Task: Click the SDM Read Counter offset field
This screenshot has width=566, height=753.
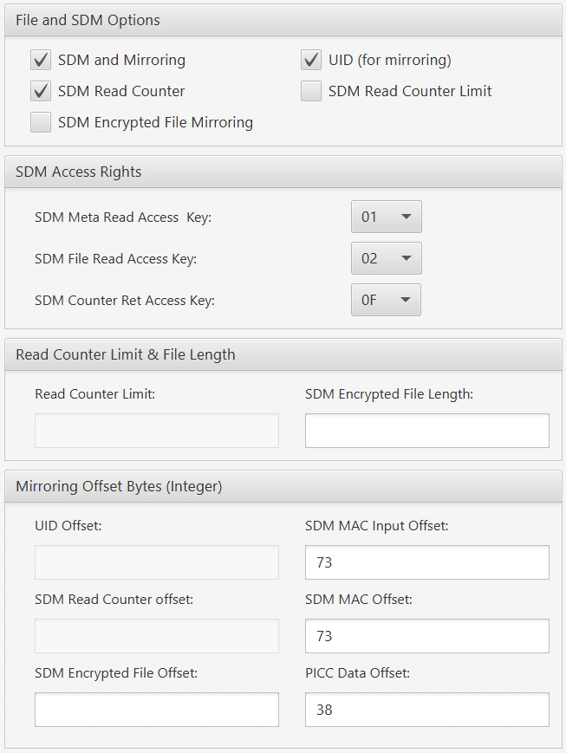Action: [x=156, y=636]
